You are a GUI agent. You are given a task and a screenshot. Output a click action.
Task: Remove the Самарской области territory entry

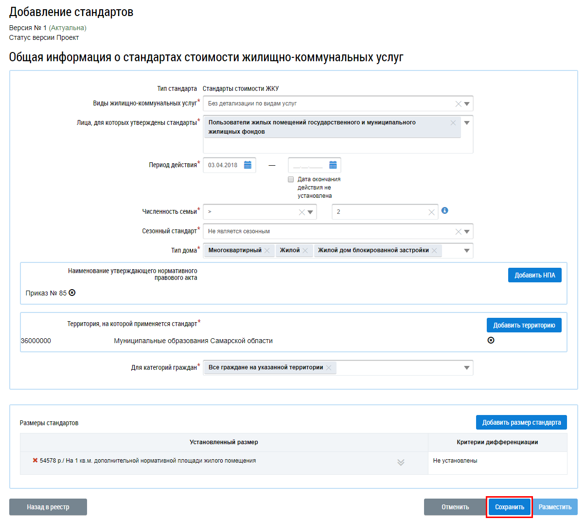(x=491, y=340)
